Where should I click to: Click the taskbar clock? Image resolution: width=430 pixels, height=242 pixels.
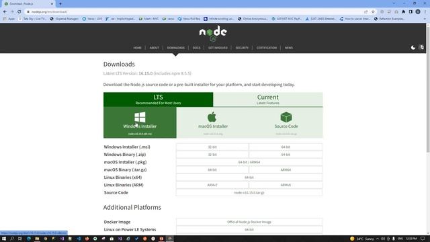coord(411,239)
